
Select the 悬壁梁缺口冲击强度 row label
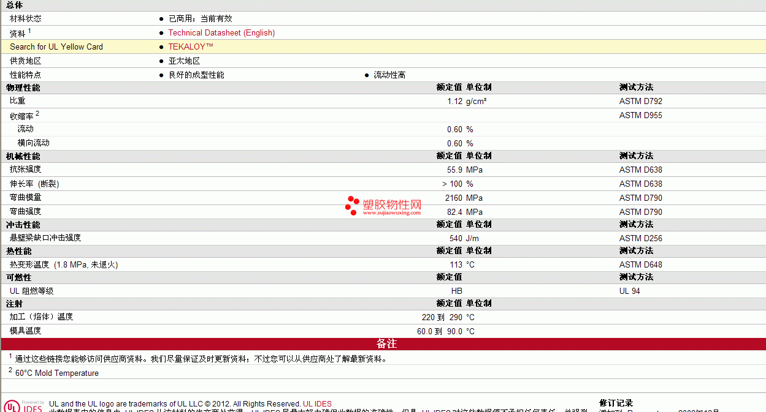tap(45, 238)
